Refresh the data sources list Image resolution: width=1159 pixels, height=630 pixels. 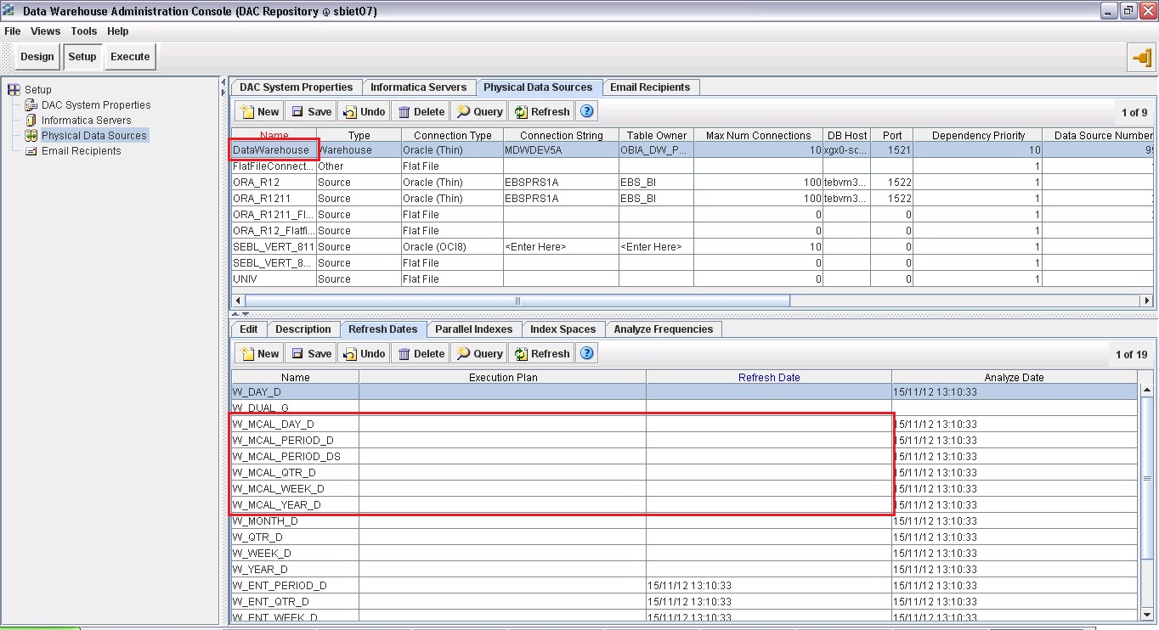541,110
